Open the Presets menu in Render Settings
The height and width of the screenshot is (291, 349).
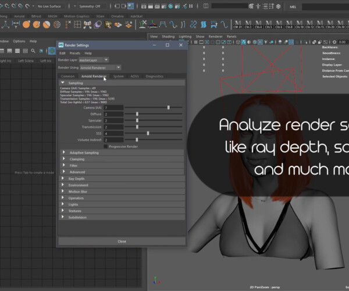(75, 53)
